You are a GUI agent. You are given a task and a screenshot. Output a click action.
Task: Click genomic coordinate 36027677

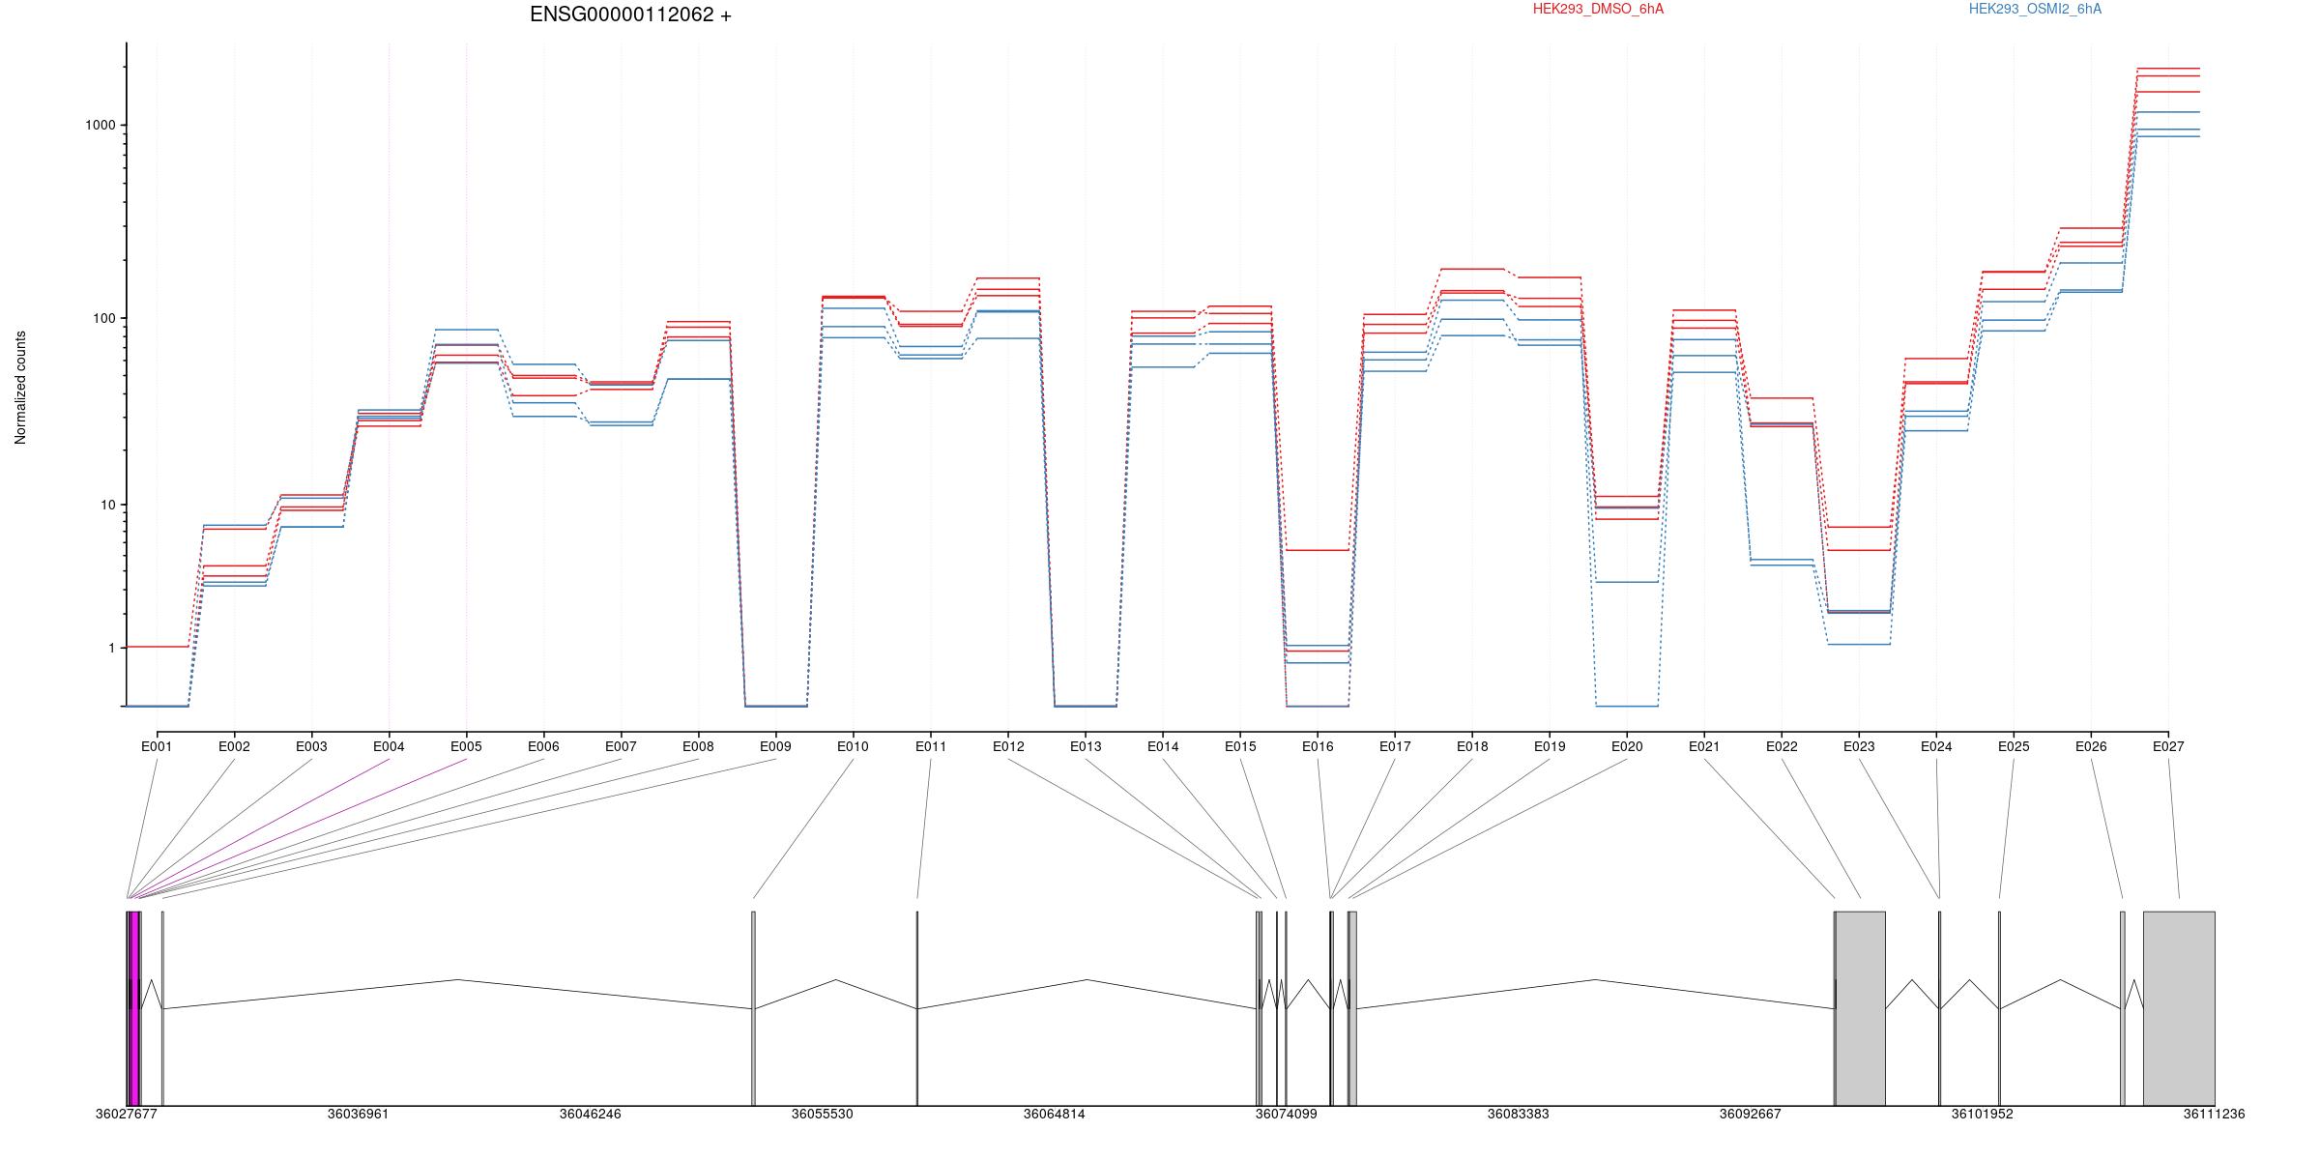(x=126, y=1114)
